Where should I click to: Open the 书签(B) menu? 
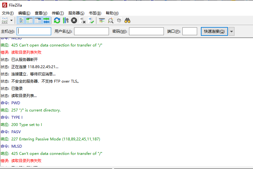click(x=95, y=13)
